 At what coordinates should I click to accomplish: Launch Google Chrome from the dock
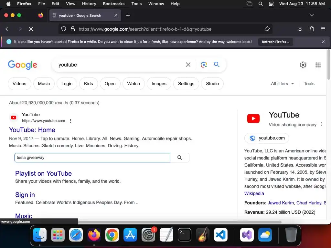112,235
